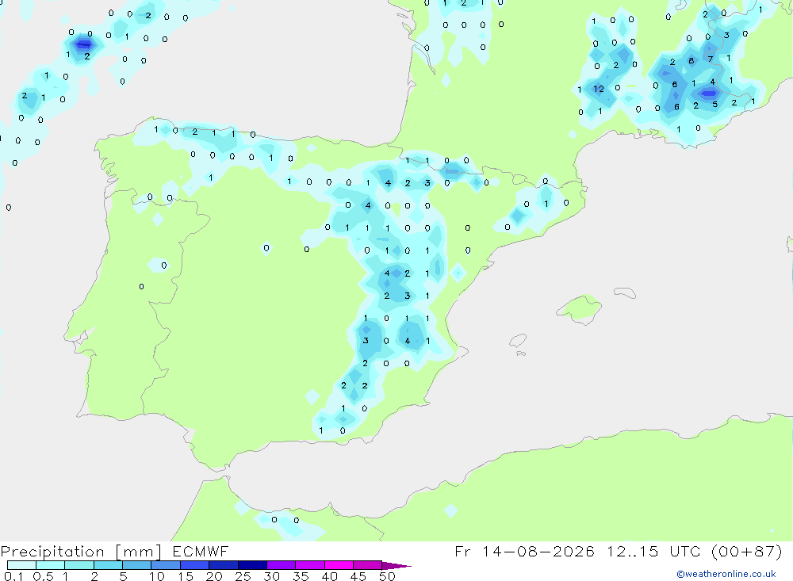Image resolution: width=793 pixels, height=581 pixels.
Task: Click the legend scale label 15
Action: tap(186, 576)
